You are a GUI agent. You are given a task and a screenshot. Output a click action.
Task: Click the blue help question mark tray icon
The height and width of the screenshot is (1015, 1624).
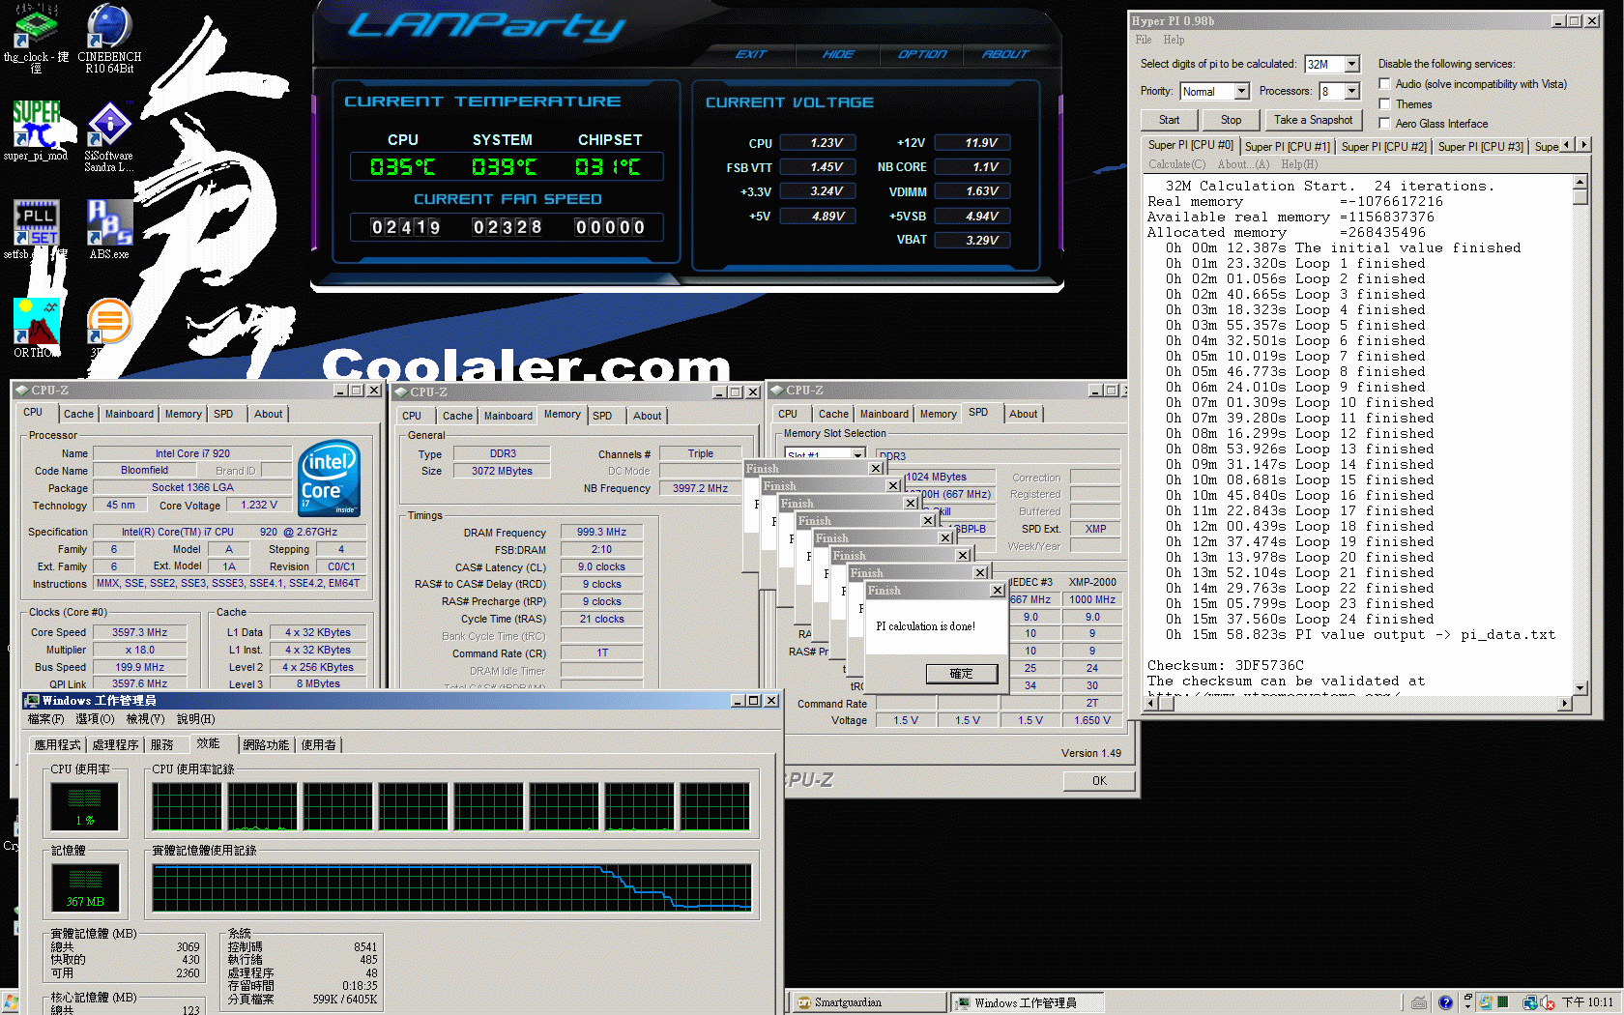[x=1445, y=1002]
